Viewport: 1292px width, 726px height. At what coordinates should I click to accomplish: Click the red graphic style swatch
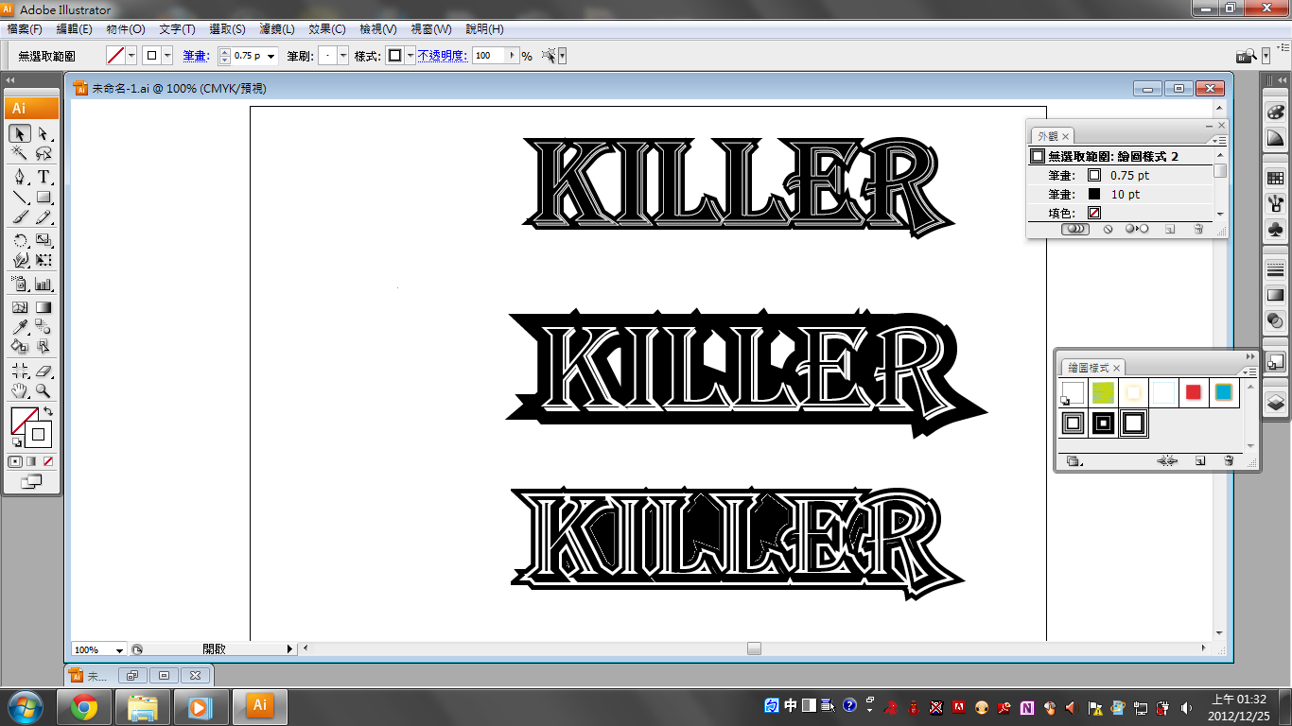click(1194, 392)
